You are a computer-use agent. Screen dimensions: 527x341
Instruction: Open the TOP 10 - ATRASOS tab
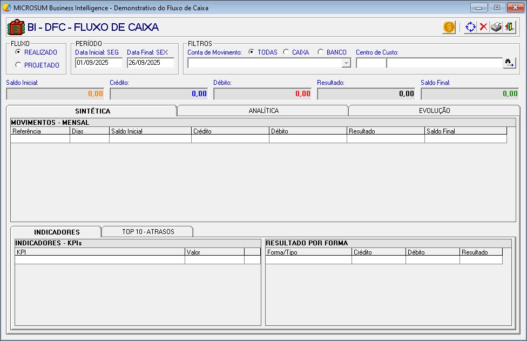pyautogui.click(x=148, y=232)
